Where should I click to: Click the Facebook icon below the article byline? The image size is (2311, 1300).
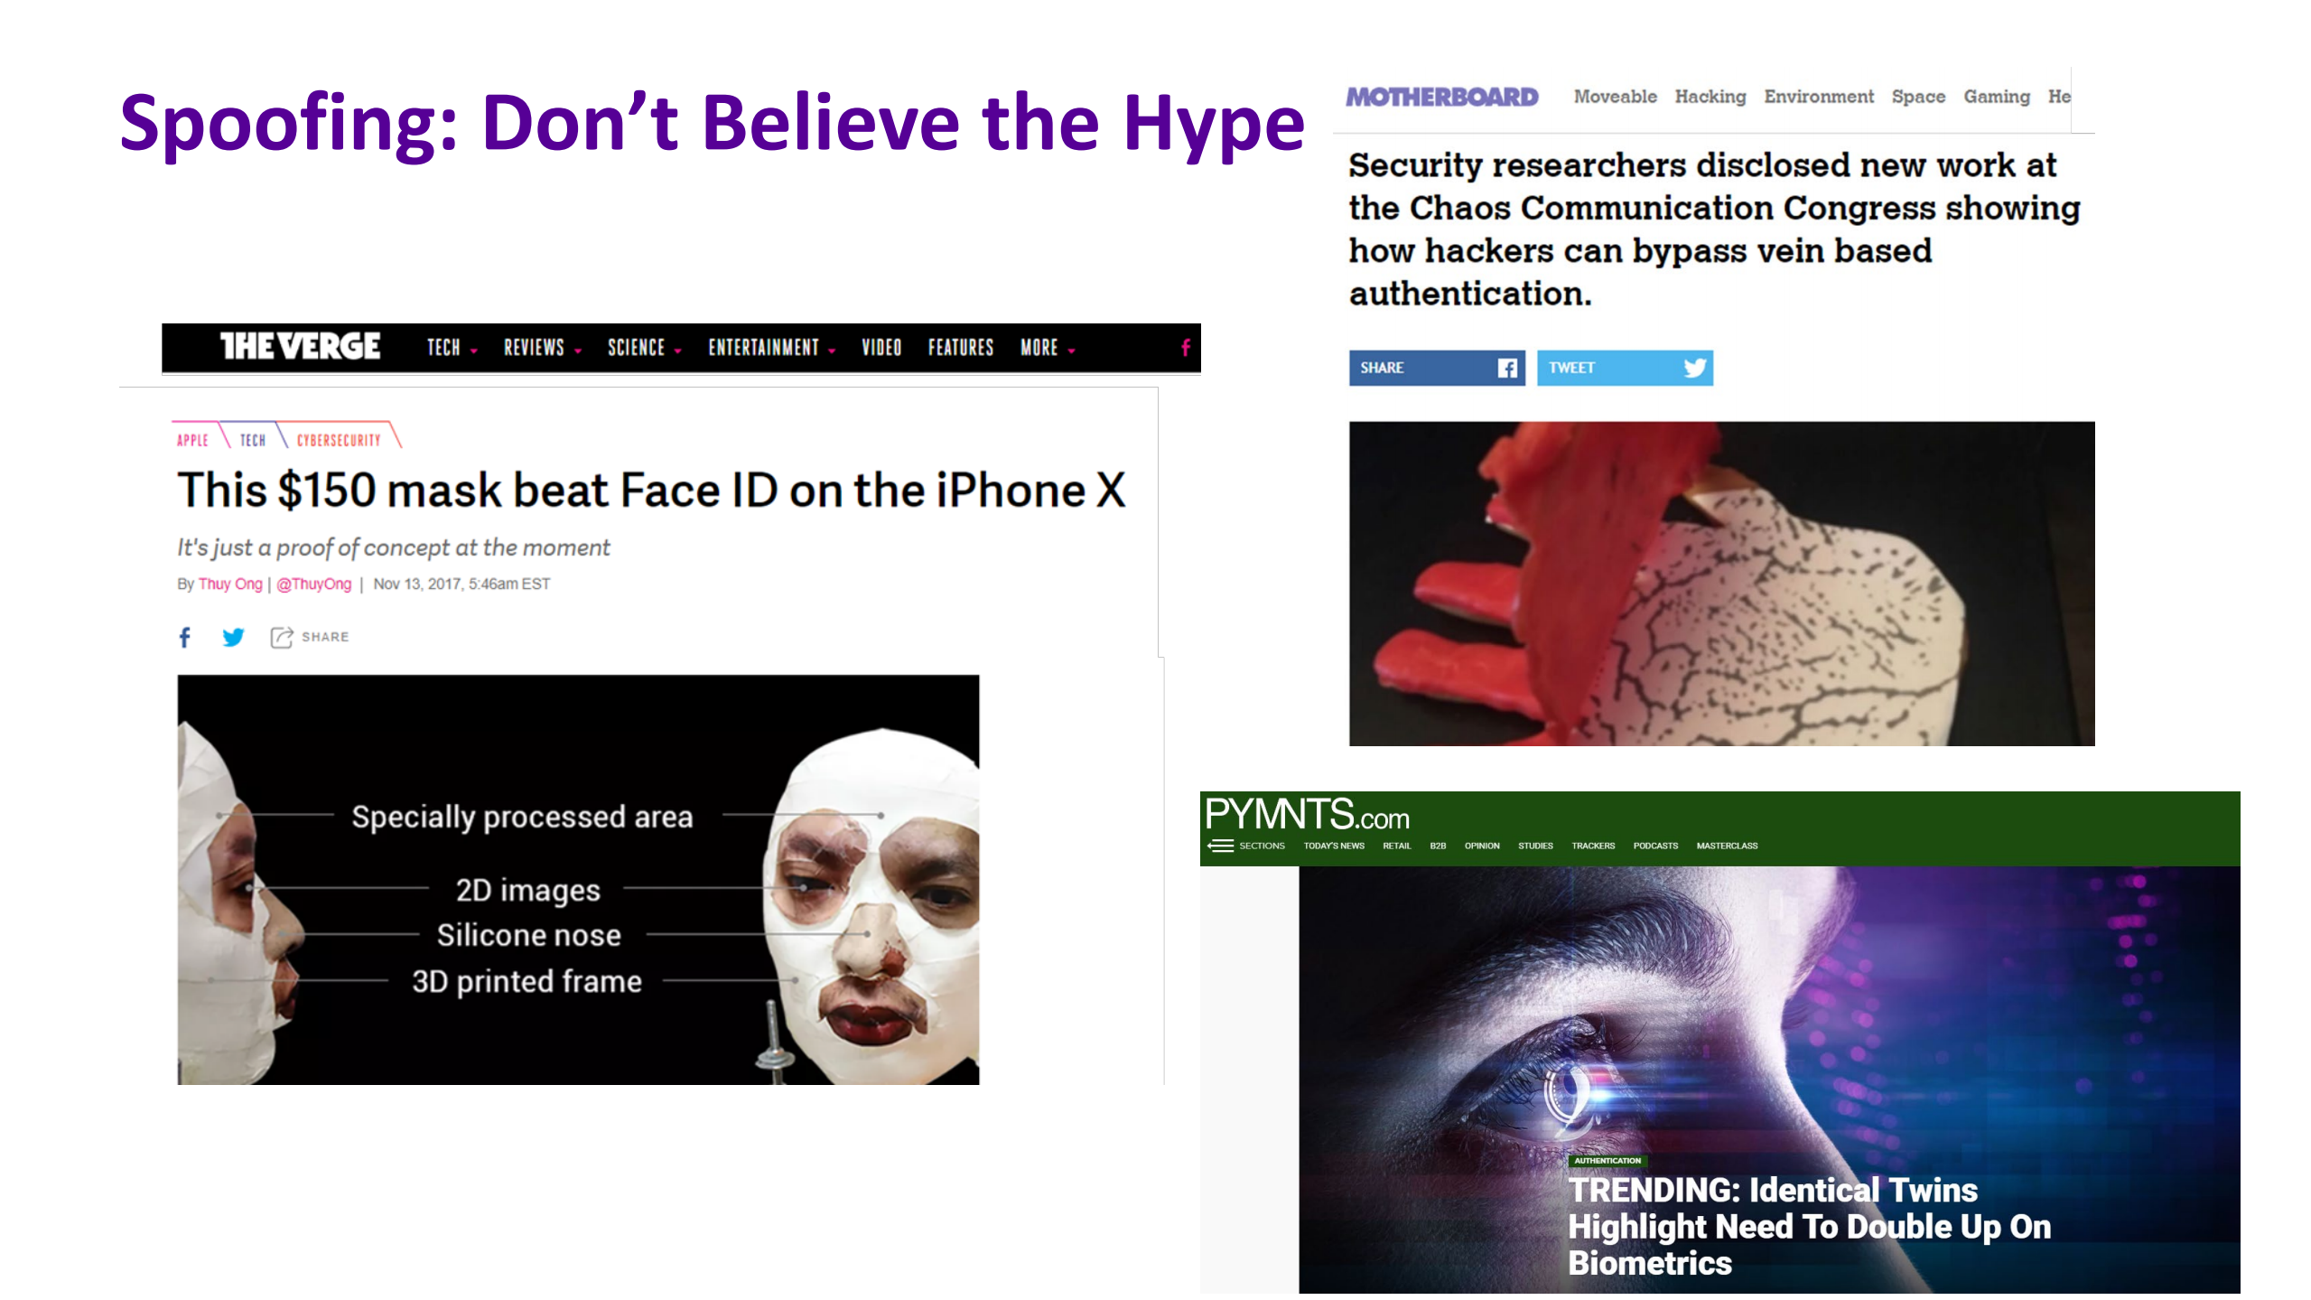pyautogui.click(x=184, y=637)
